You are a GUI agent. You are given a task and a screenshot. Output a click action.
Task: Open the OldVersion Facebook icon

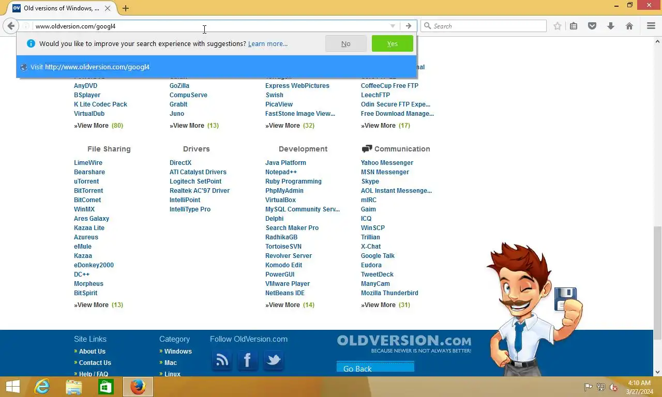point(247,360)
